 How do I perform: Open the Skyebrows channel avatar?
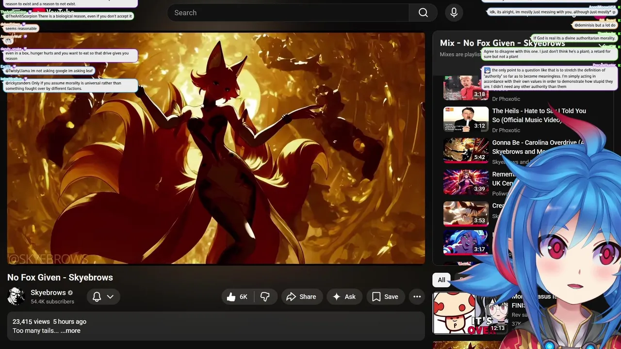pos(16,297)
